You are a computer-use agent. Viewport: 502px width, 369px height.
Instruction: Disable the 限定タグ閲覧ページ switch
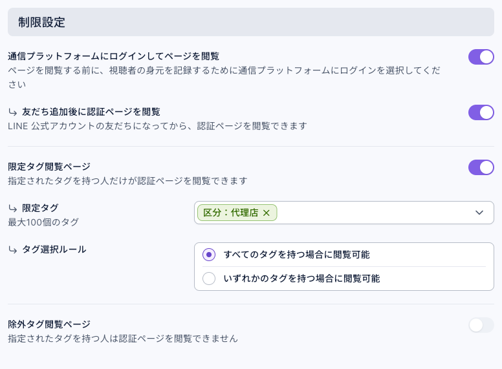(481, 167)
